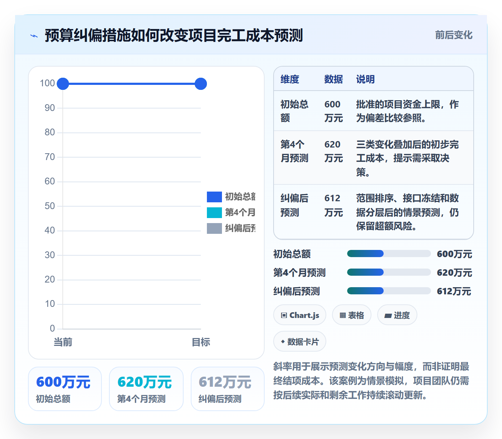Click the 0 y-axis tick label
This screenshot has height=439, width=502.
pyautogui.click(x=52, y=329)
